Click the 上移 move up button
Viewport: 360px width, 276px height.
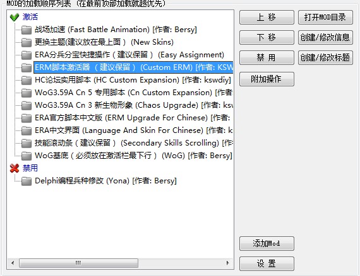(267, 17)
